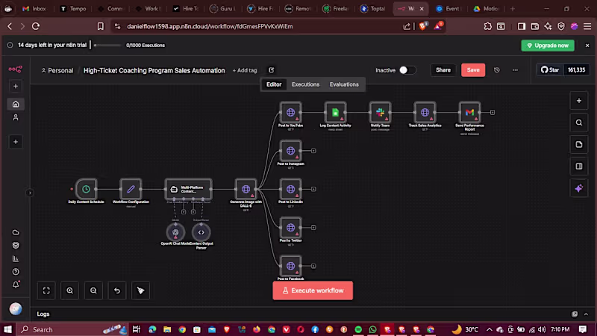This screenshot has height=336, width=597.
Task: Open the Content Output Parser node
Action: (x=201, y=232)
